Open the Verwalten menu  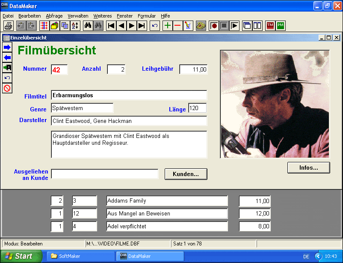click(x=78, y=16)
